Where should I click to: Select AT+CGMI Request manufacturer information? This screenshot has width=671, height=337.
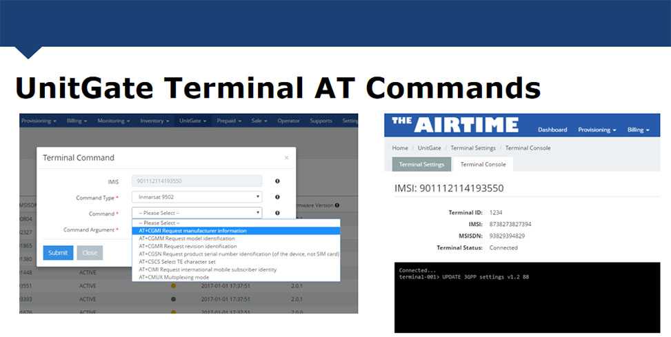tap(237, 231)
